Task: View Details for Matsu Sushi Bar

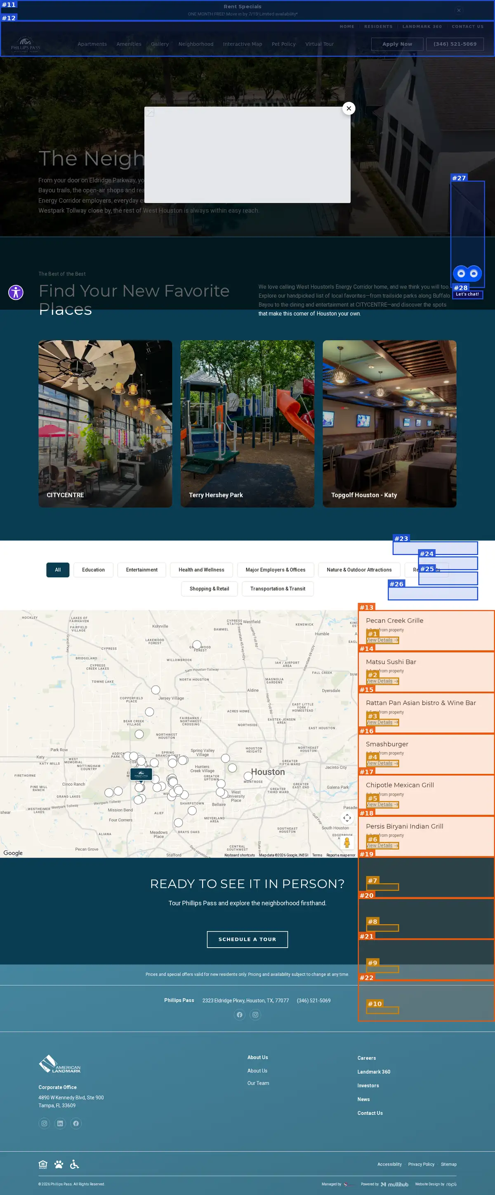Action: coord(382,681)
